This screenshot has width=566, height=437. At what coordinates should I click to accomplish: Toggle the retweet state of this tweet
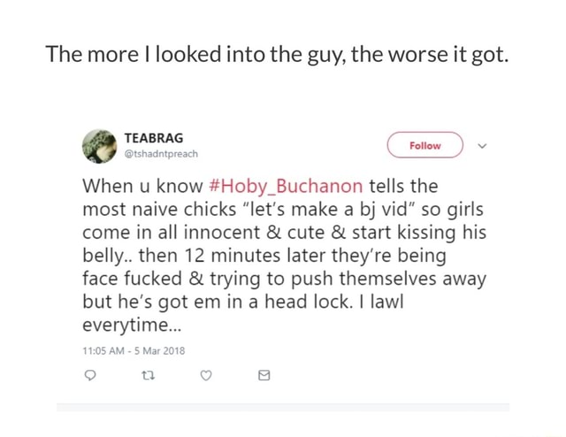coord(148,376)
